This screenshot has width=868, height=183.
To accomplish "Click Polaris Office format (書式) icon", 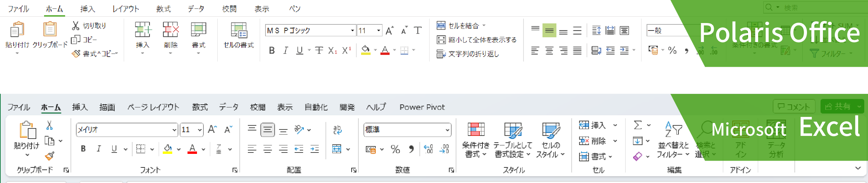I will click(198, 30).
